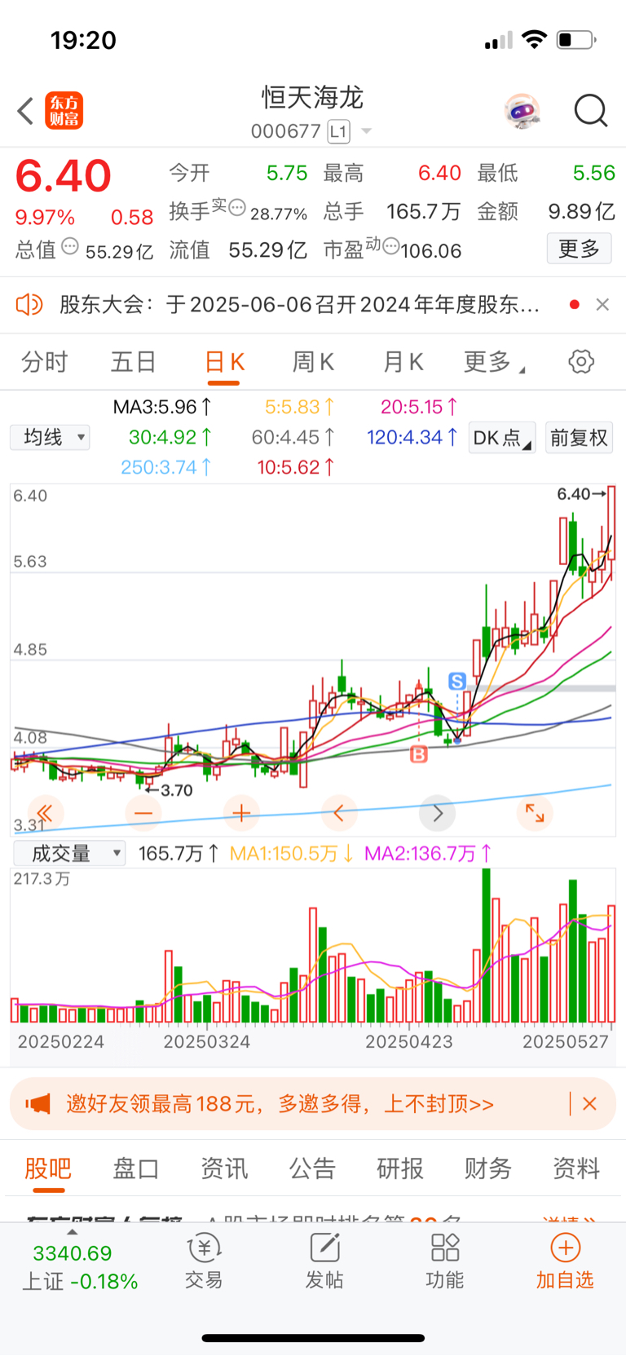Tap the MA2:136.7万 volume average label

428,854
